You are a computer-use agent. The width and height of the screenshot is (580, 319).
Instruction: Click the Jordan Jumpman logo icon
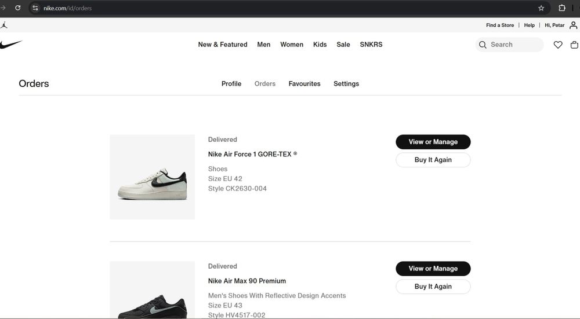click(5, 25)
